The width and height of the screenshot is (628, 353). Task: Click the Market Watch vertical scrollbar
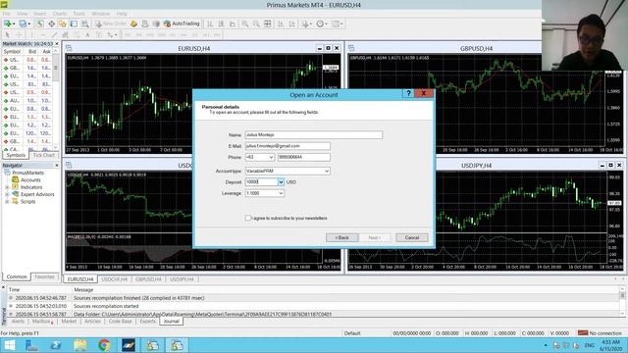56,100
